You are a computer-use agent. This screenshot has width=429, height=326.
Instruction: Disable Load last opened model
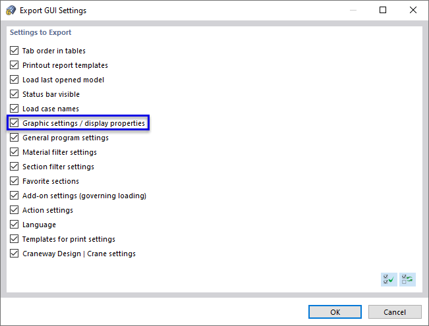(14, 80)
